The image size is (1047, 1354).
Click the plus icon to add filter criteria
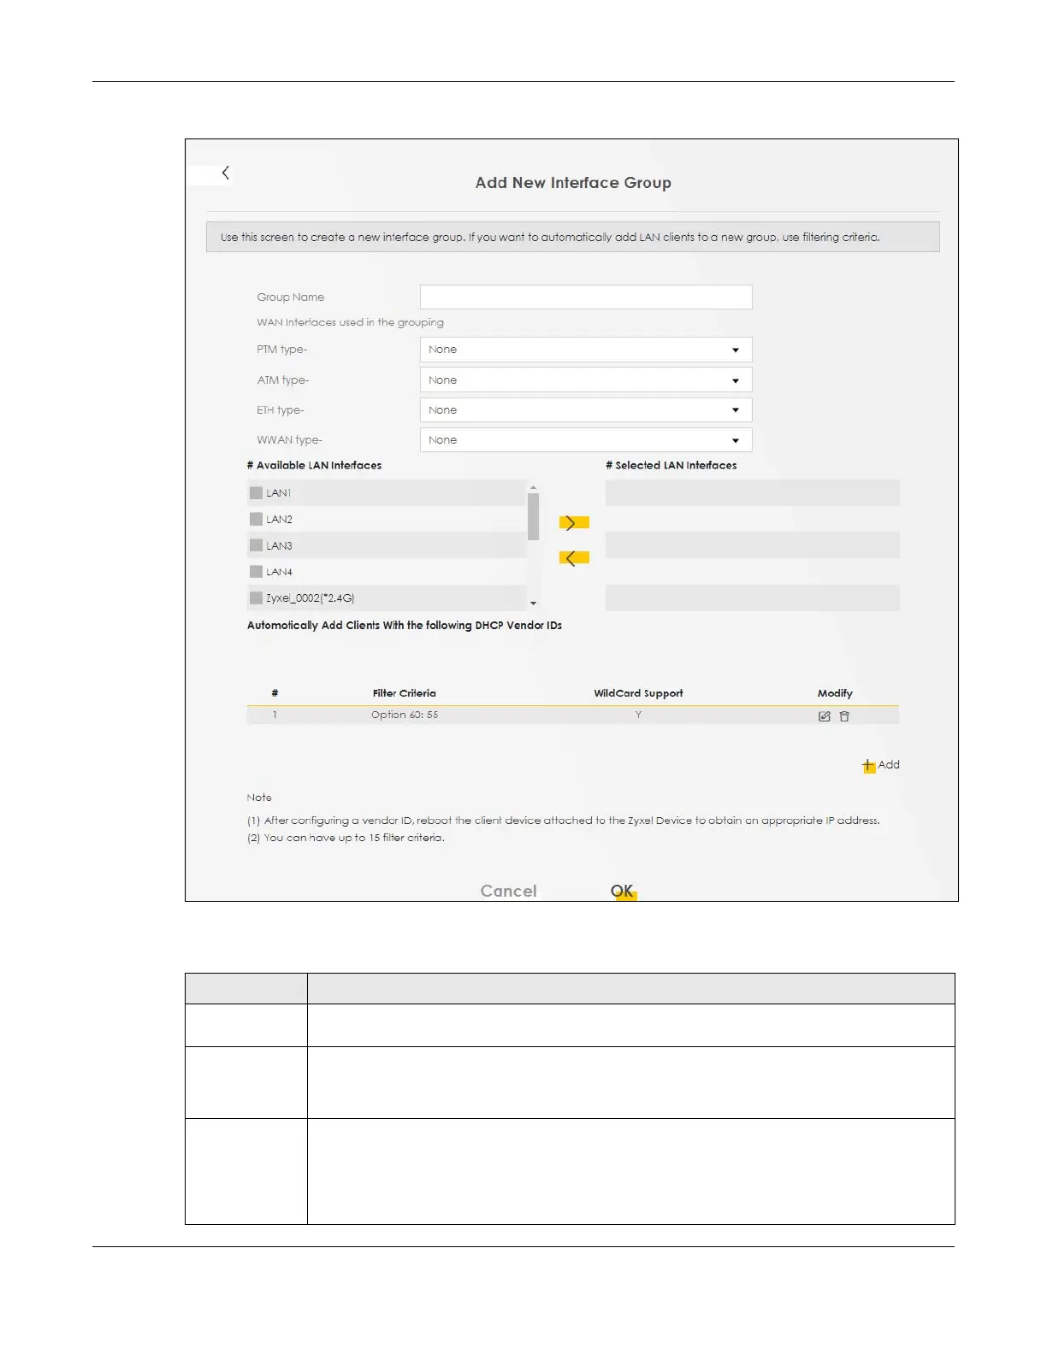coord(868,766)
